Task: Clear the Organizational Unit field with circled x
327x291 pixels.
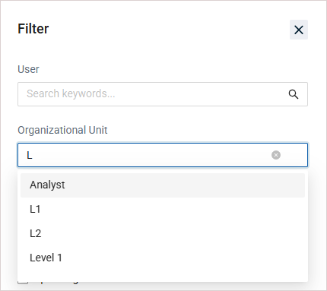Action: point(276,155)
